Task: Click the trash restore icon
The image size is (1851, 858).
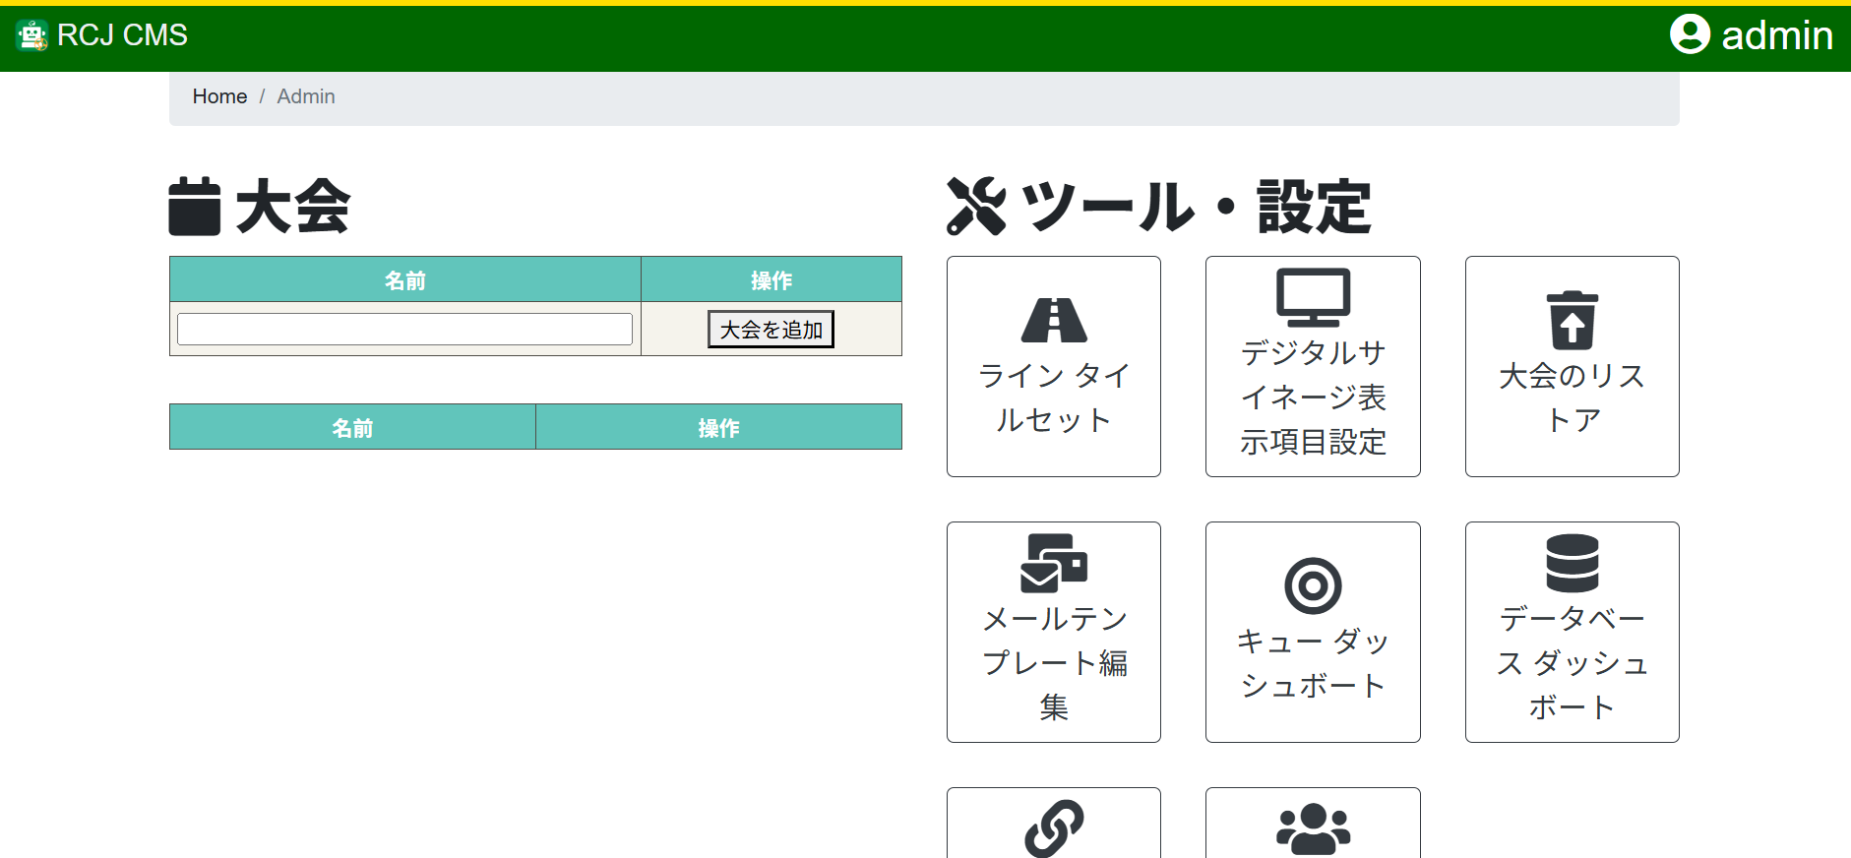Action: [1573, 320]
